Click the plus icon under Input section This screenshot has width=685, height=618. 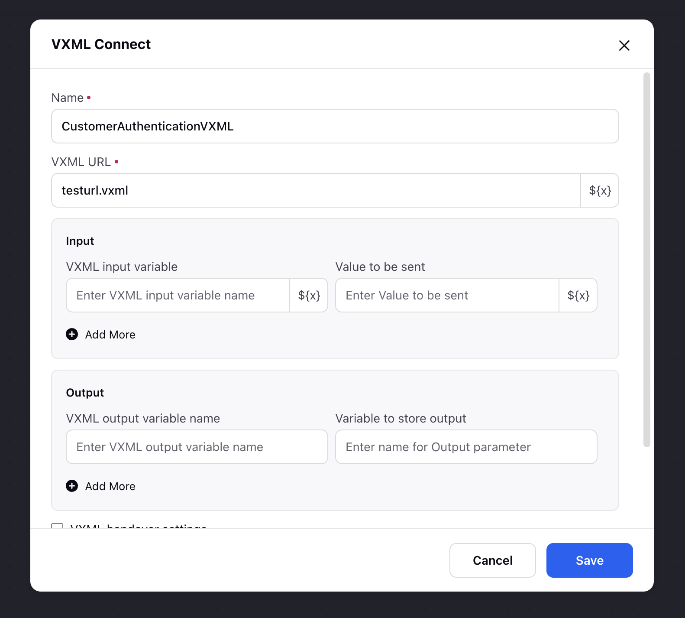(72, 335)
